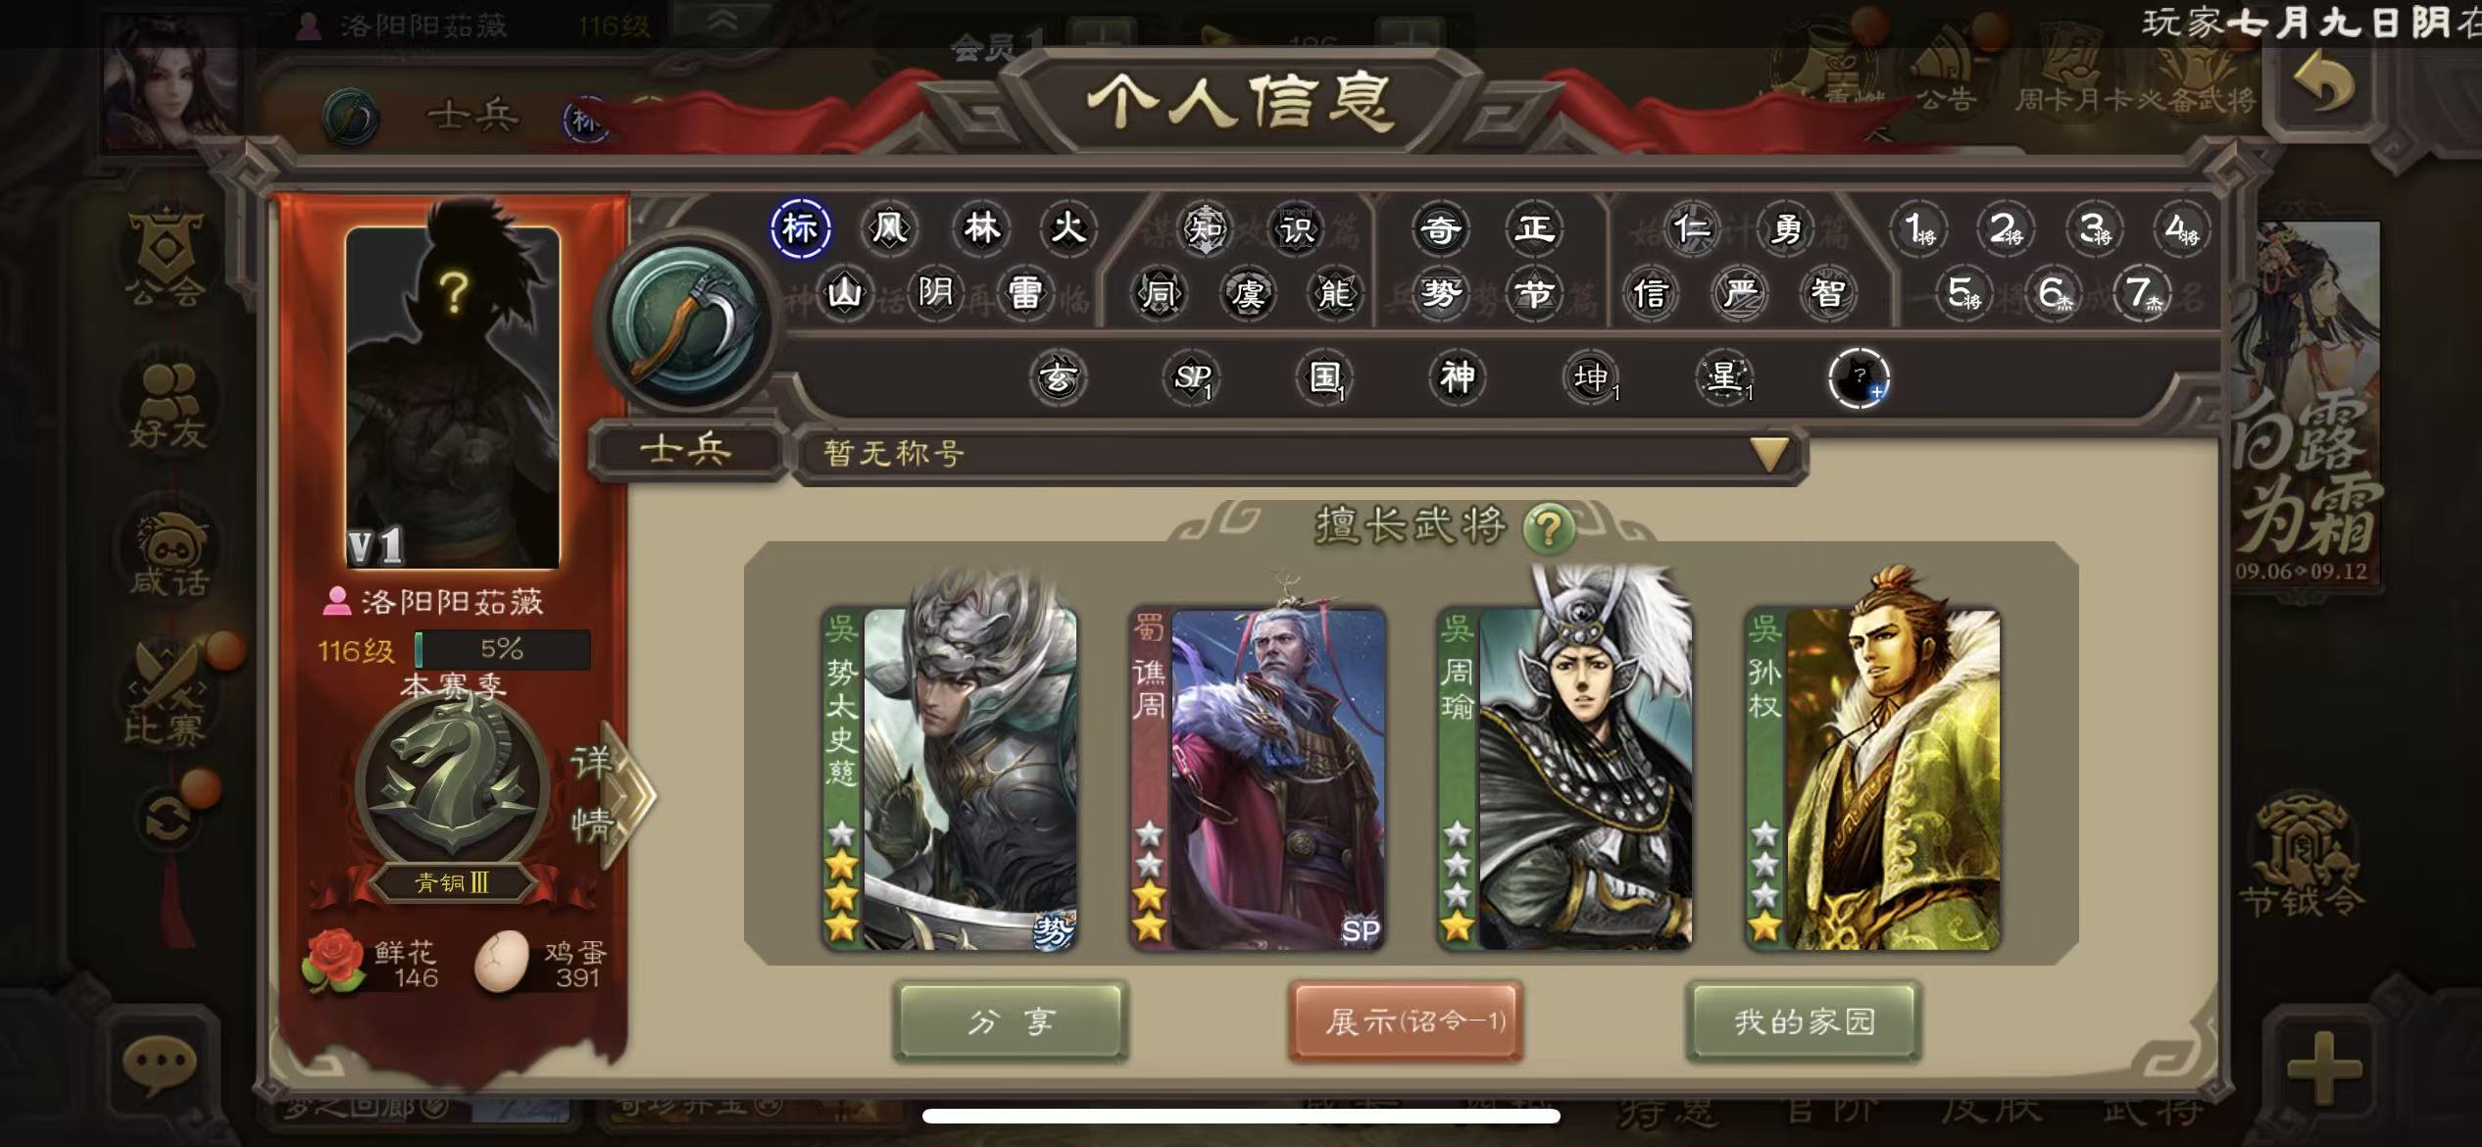Click the 我的家园 button

[x=1804, y=1022]
